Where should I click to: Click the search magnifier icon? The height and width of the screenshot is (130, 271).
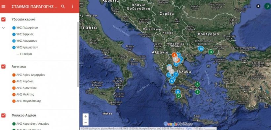pos(63,7)
